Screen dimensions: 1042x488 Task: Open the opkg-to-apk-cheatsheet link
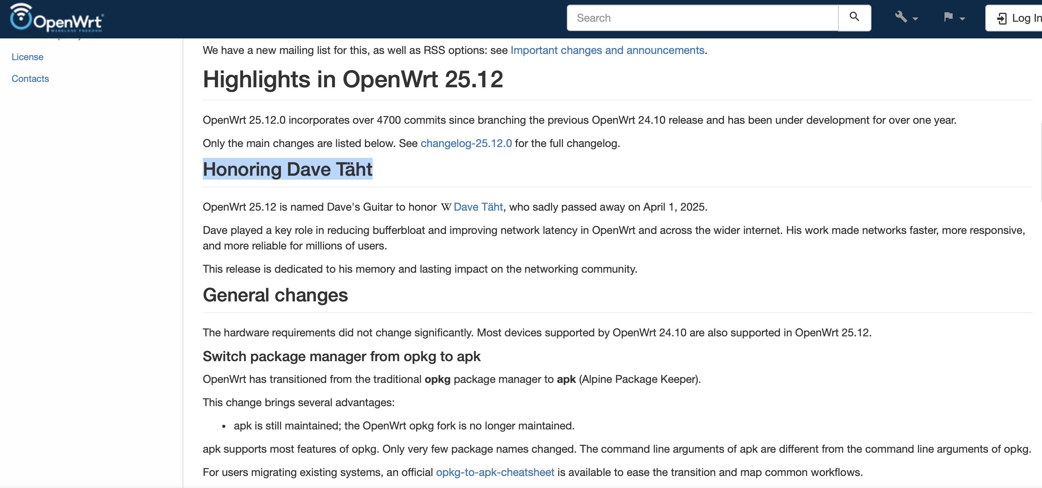pyautogui.click(x=495, y=472)
